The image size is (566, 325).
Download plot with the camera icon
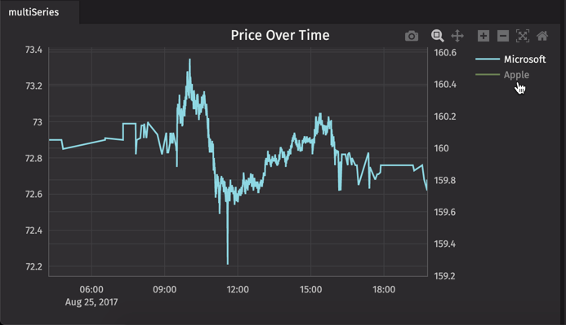click(x=412, y=36)
